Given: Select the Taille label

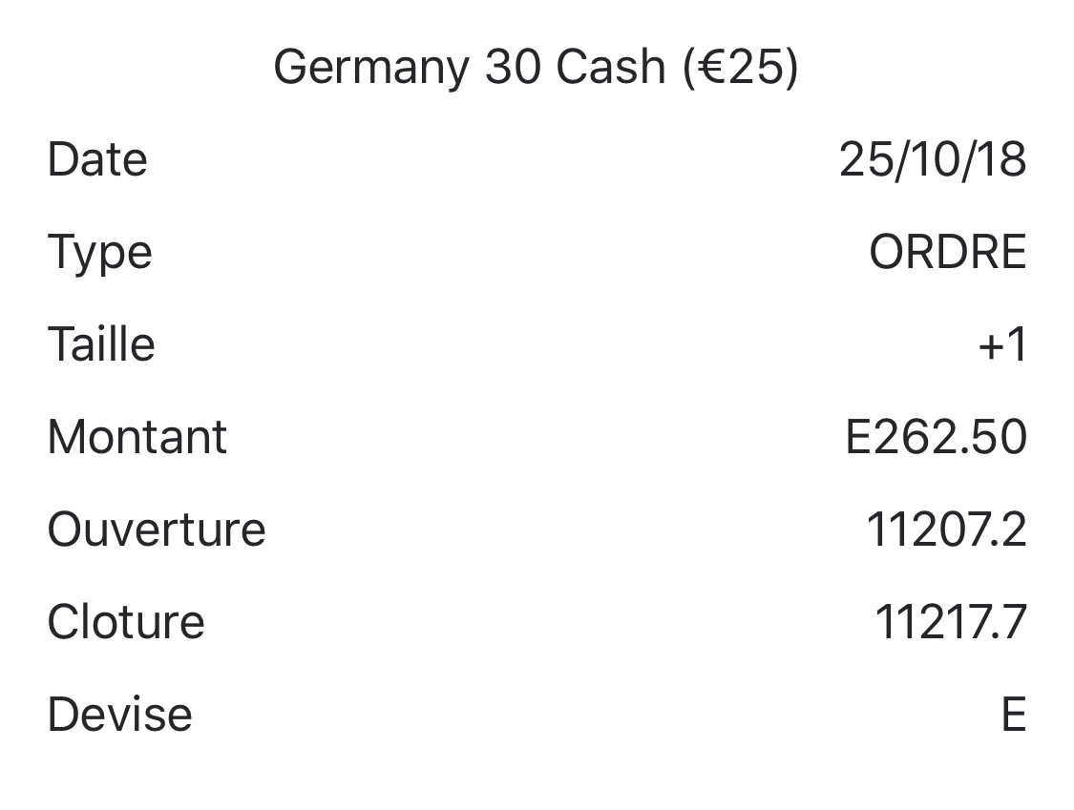Looking at the screenshot, I should tap(101, 344).
